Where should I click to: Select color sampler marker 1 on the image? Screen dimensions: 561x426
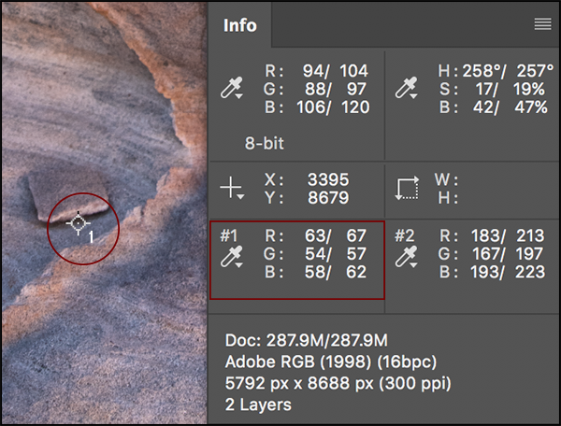click(x=79, y=222)
